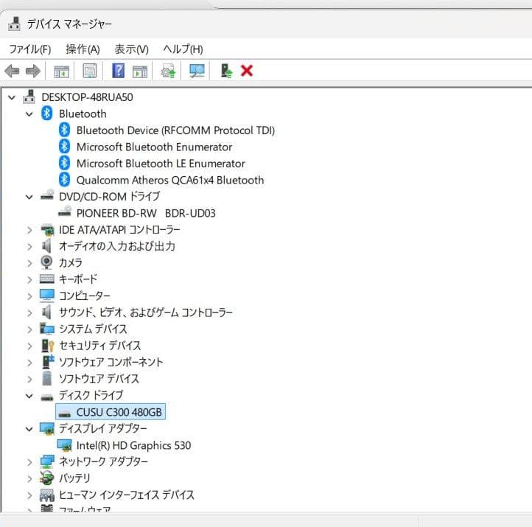Expand the ソフトウェア コンポーネント category
The height and width of the screenshot is (527, 532).
(x=29, y=363)
